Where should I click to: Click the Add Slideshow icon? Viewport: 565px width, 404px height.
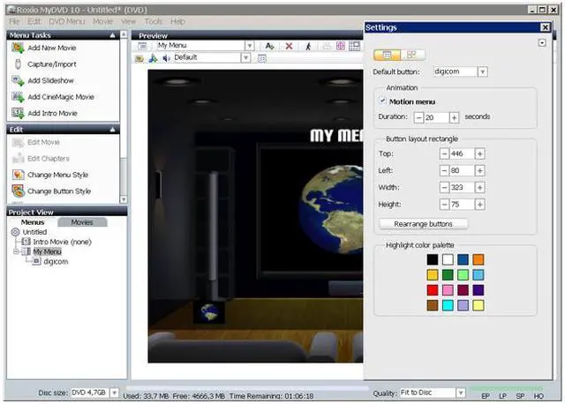(18, 80)
